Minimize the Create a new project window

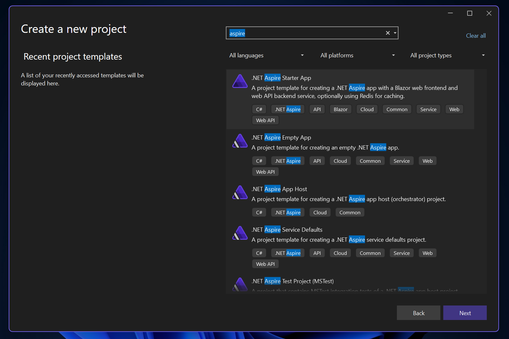450,13
